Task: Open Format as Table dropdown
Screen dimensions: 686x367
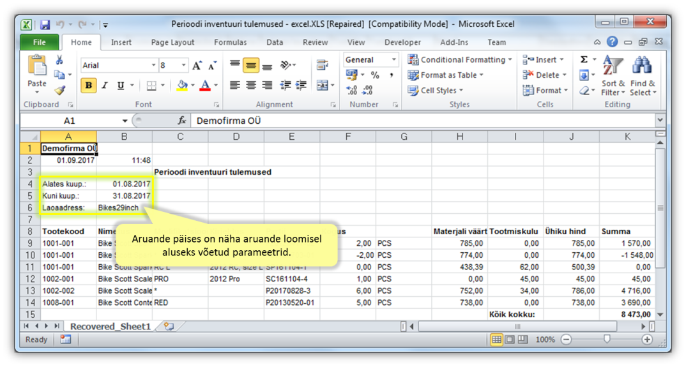Action: [445, 75]
